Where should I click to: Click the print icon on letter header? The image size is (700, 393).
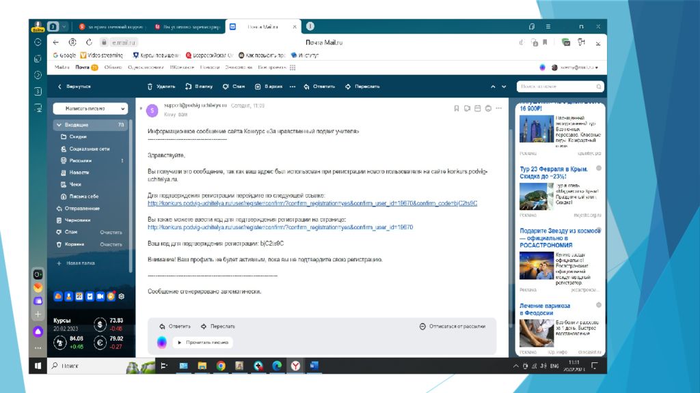click(488, 108)
